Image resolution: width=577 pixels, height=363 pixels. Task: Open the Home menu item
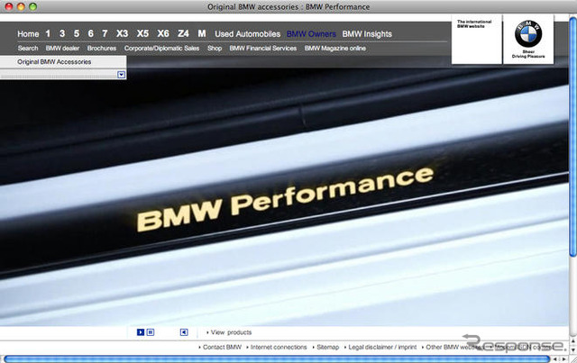coord(28,34)
